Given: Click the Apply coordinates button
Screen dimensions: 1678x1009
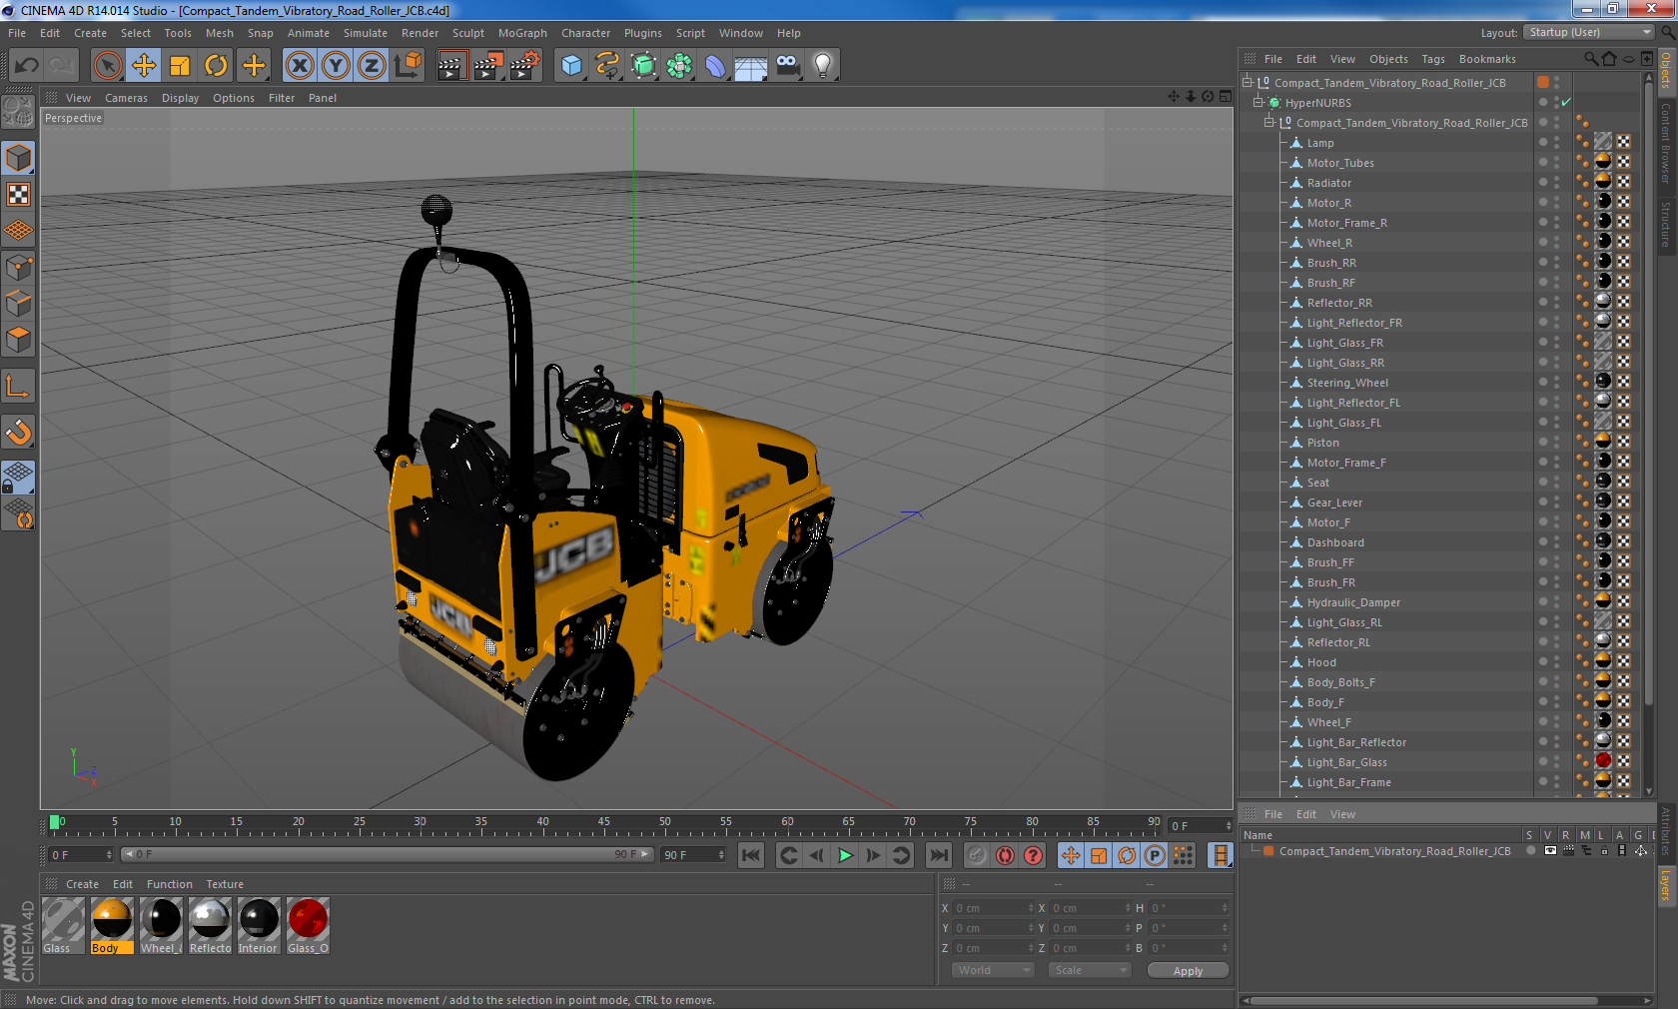Looking at the screenshot, I should coord(1188,971).
